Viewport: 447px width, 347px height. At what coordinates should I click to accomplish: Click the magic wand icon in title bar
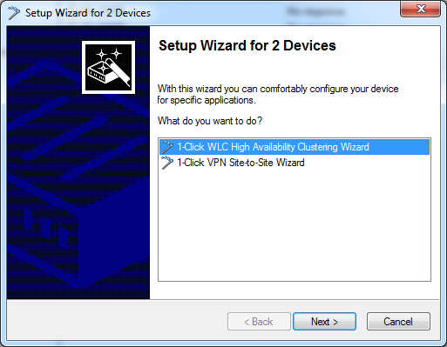[x=14, y=13]
